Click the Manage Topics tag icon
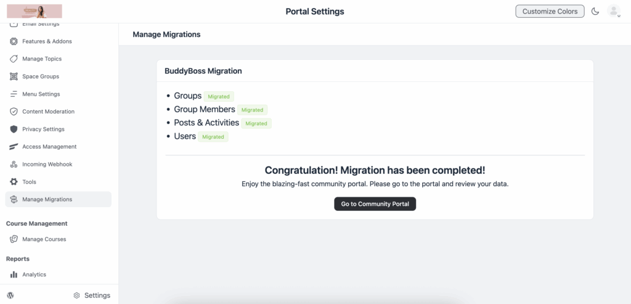631x304 pixels. tap(14, 59)
